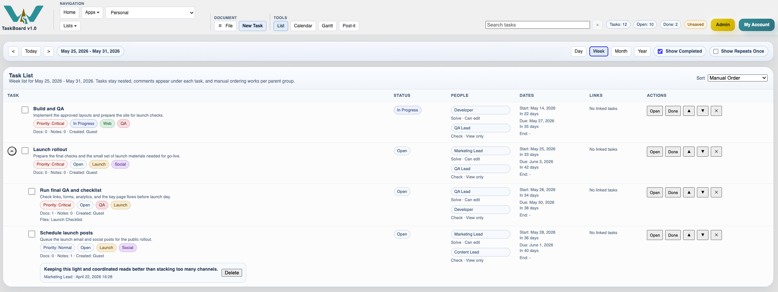Collapse the Launch rollout subtasks
Viewport: 778px width, 292px height.
[12, 151]
